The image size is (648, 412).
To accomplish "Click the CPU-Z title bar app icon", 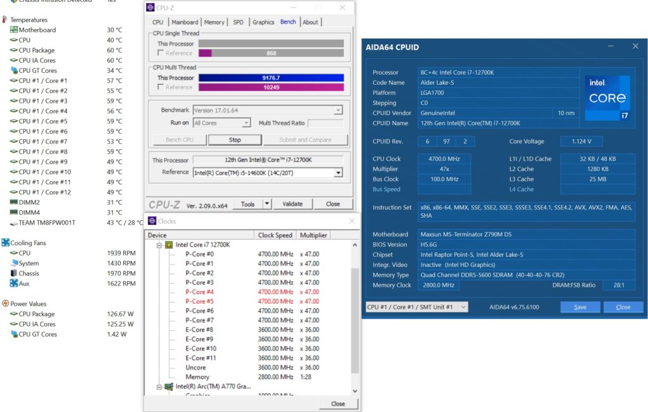I will pos(151,8).
